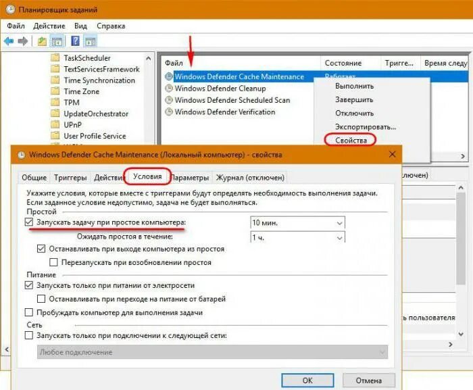473x390 pixels.
Task: Click the clock icon in properties dialog title
Action: 21,155
